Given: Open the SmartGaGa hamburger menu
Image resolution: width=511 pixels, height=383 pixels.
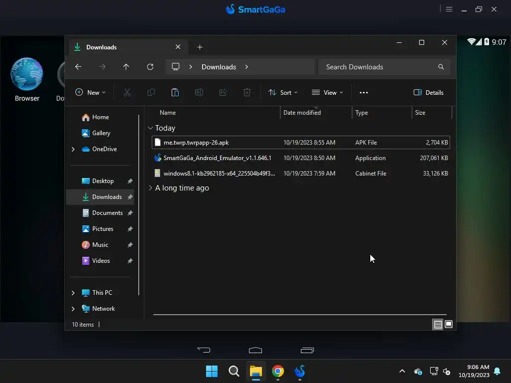Looking at the screenshot, I should [x=449, y=9].
